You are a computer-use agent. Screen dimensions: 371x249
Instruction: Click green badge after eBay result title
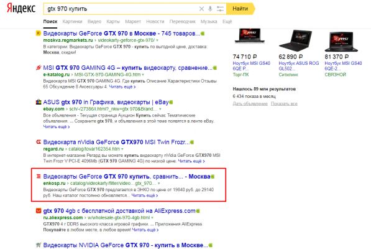pos(171,102)
